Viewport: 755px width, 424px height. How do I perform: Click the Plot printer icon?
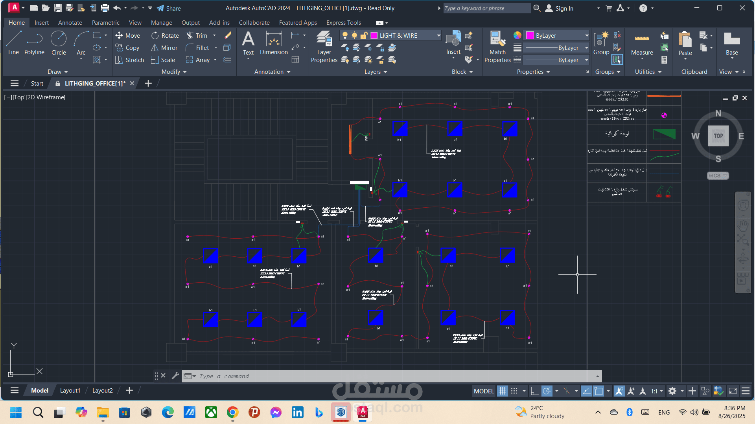point(105,8)
